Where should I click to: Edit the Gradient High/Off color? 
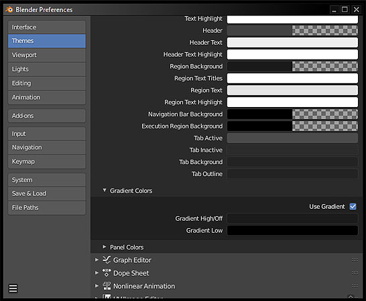tap(292, 219)
